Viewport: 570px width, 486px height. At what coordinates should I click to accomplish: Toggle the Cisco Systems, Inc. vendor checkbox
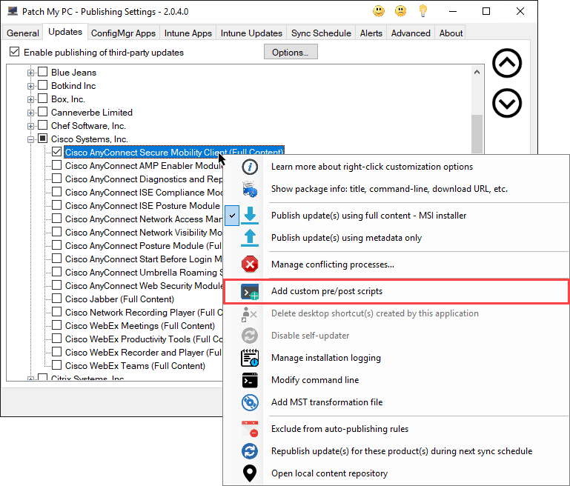[x=42, y=139]
